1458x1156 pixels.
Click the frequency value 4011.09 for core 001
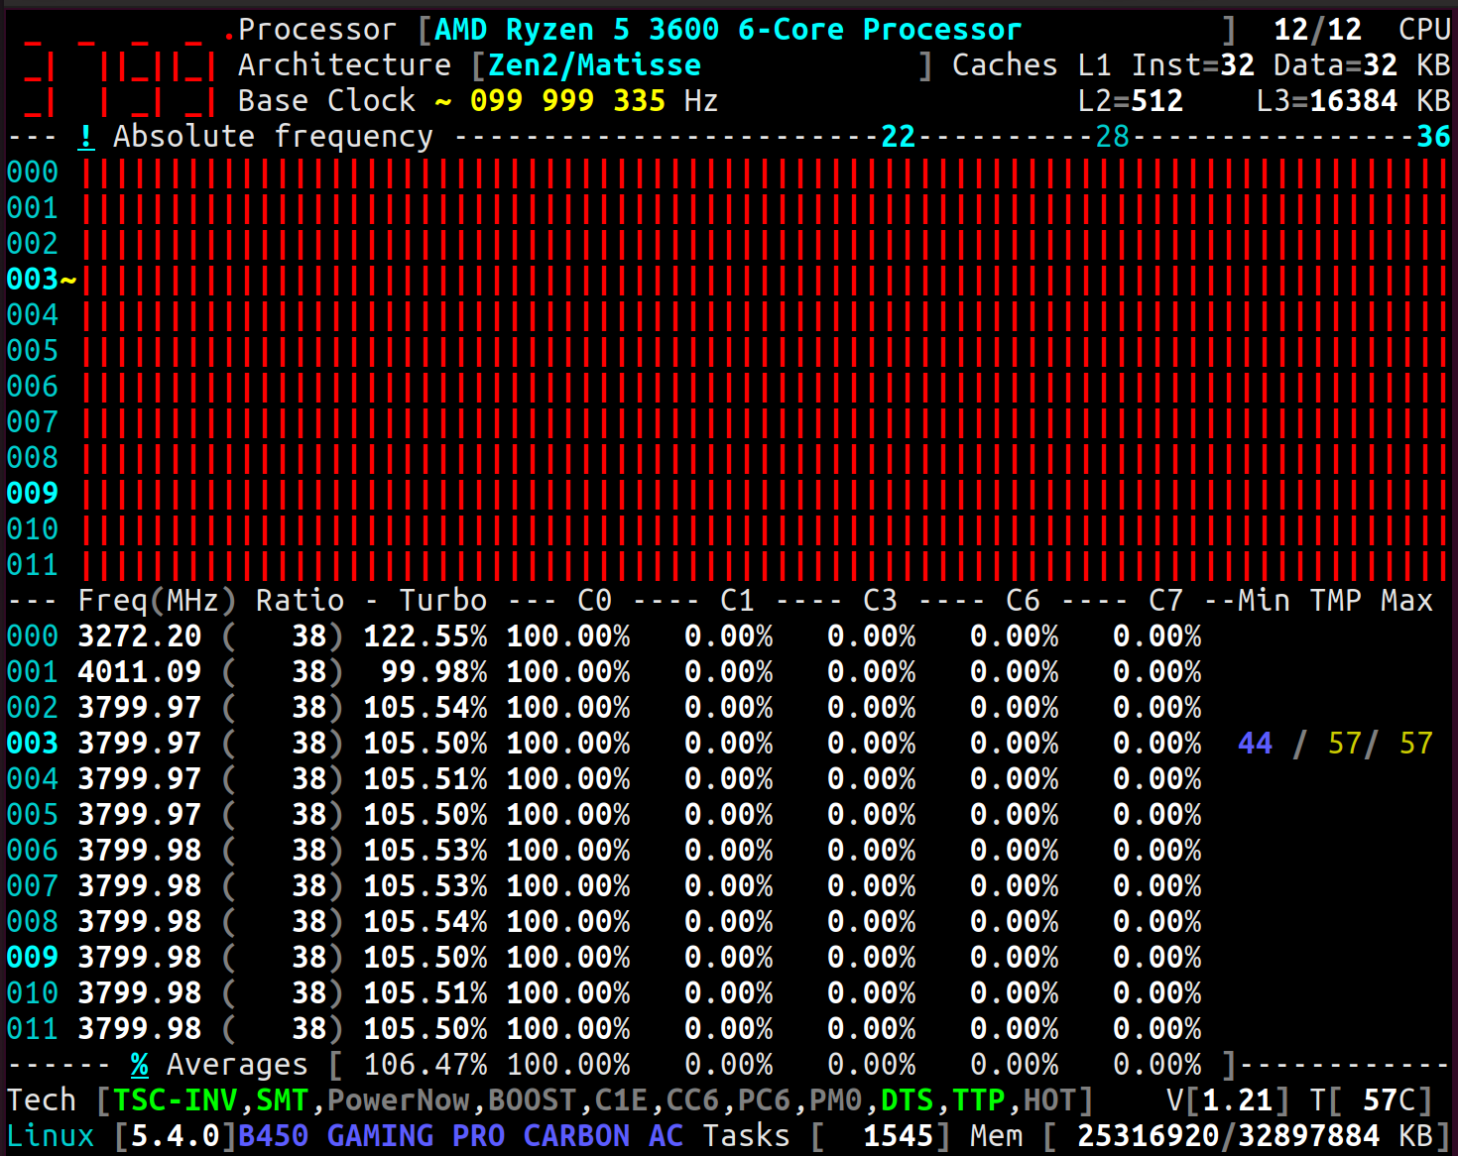140,672
